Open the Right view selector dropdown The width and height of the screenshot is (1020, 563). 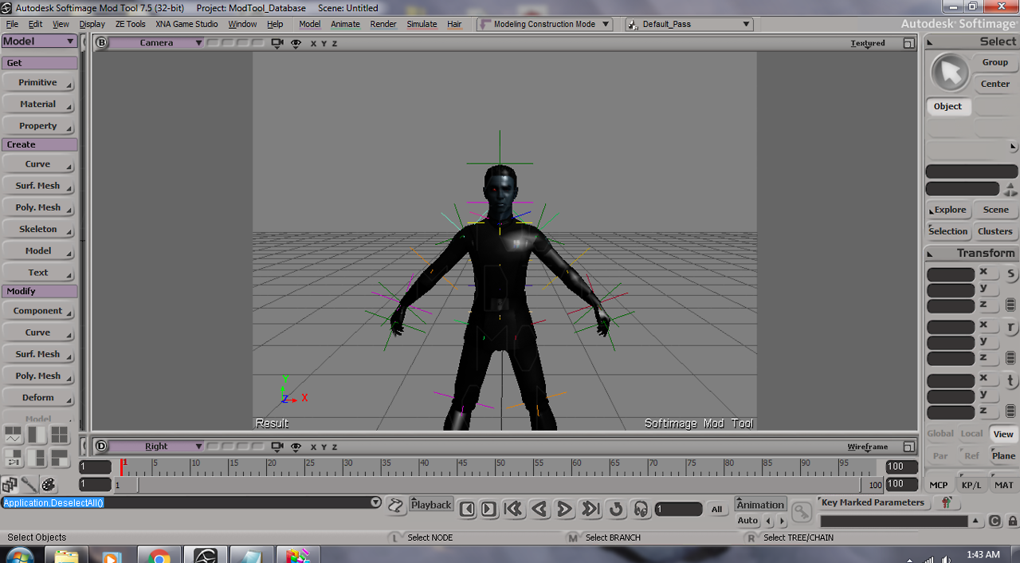pos(156,447)
